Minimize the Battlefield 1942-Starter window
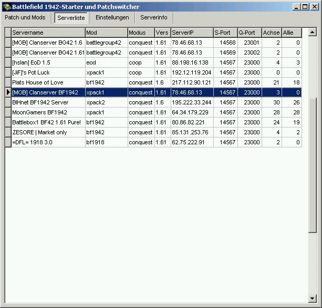This screenshot has height=308, width=322. click(296, 7)
